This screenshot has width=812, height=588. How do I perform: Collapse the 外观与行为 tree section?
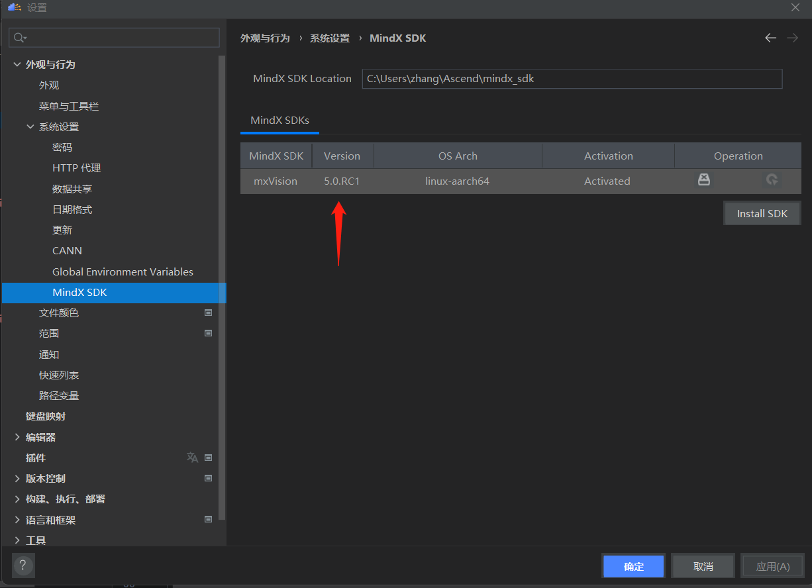17,64
